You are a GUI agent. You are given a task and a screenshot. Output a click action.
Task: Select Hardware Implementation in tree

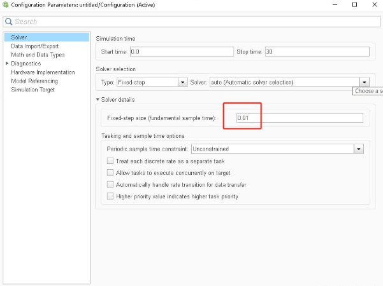pyautogui.click(x=43, y=72)
